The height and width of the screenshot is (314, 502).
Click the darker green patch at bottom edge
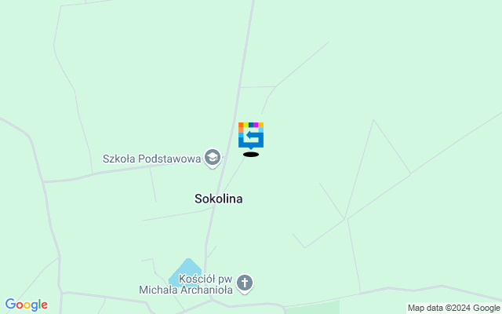click(312, 308)
